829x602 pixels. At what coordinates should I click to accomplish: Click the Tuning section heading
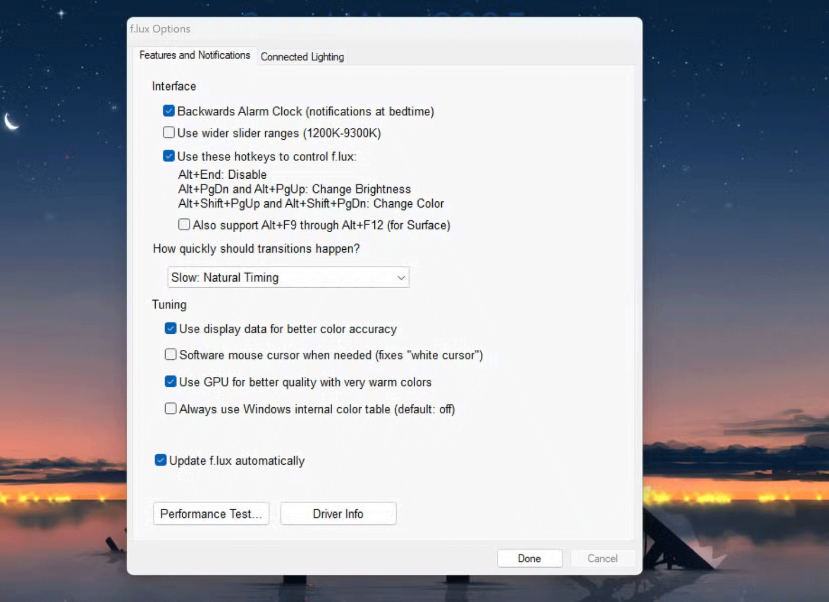(169, 305)
